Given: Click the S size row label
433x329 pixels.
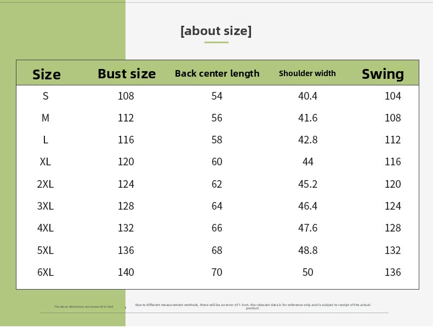Looking at the screenshot, I should point(45,96).
